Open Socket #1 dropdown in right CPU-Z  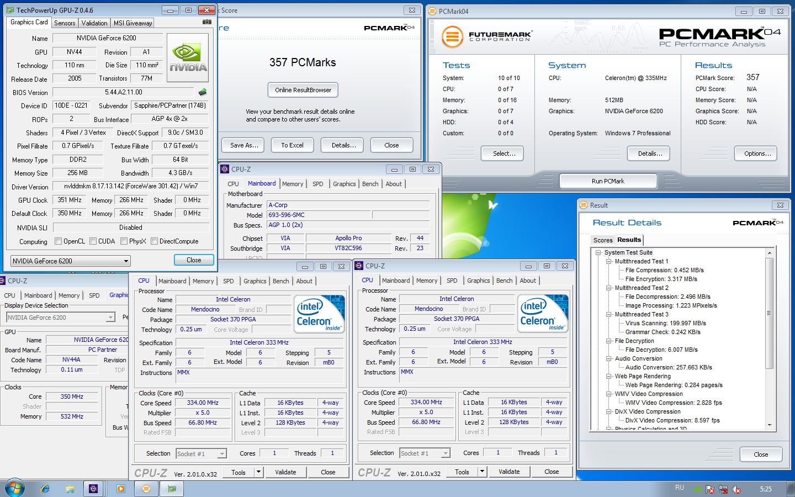coord(425,453)
